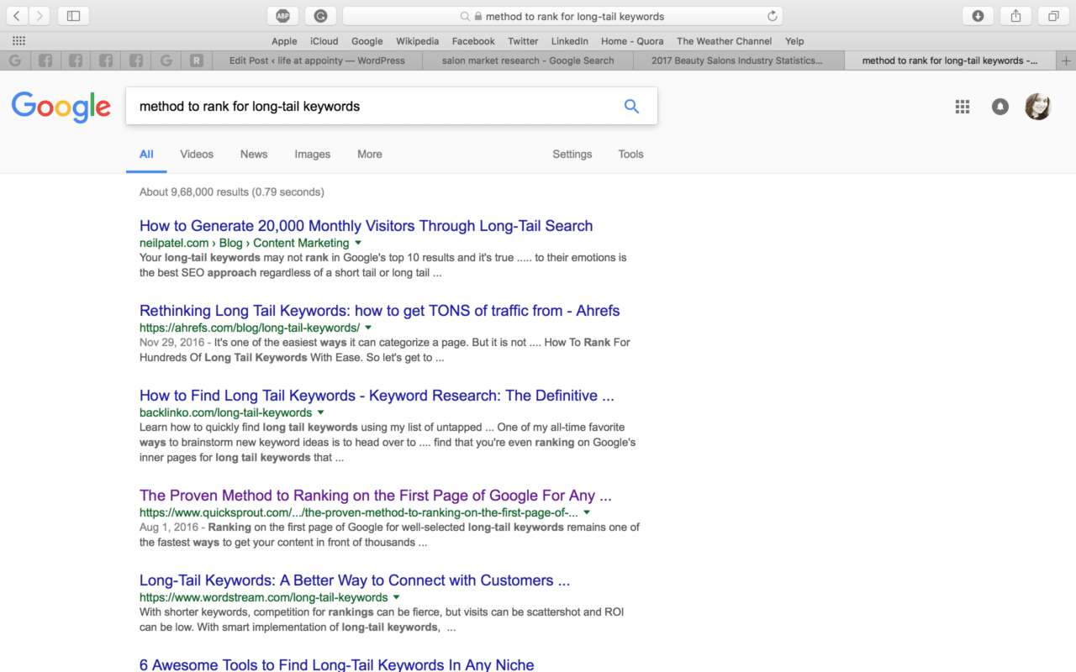Open the Google account profile picture
Image resolution: width=1076 pixels, height=672 pixels.
pyautogui.click(x=1038, y=107)
